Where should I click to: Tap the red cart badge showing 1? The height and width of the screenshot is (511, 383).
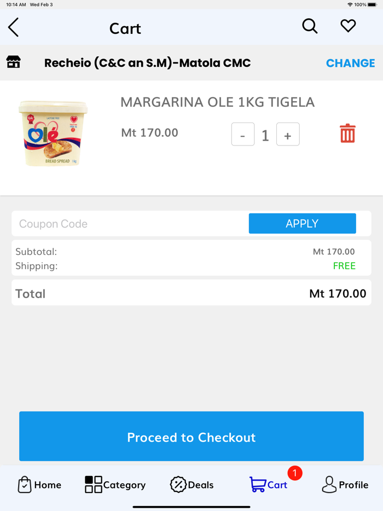pyautogui.click(x=295, y=474)
